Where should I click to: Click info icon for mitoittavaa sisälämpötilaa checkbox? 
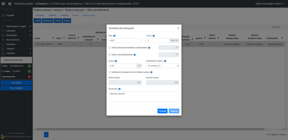pyautogui.click(x=149, y=48)
